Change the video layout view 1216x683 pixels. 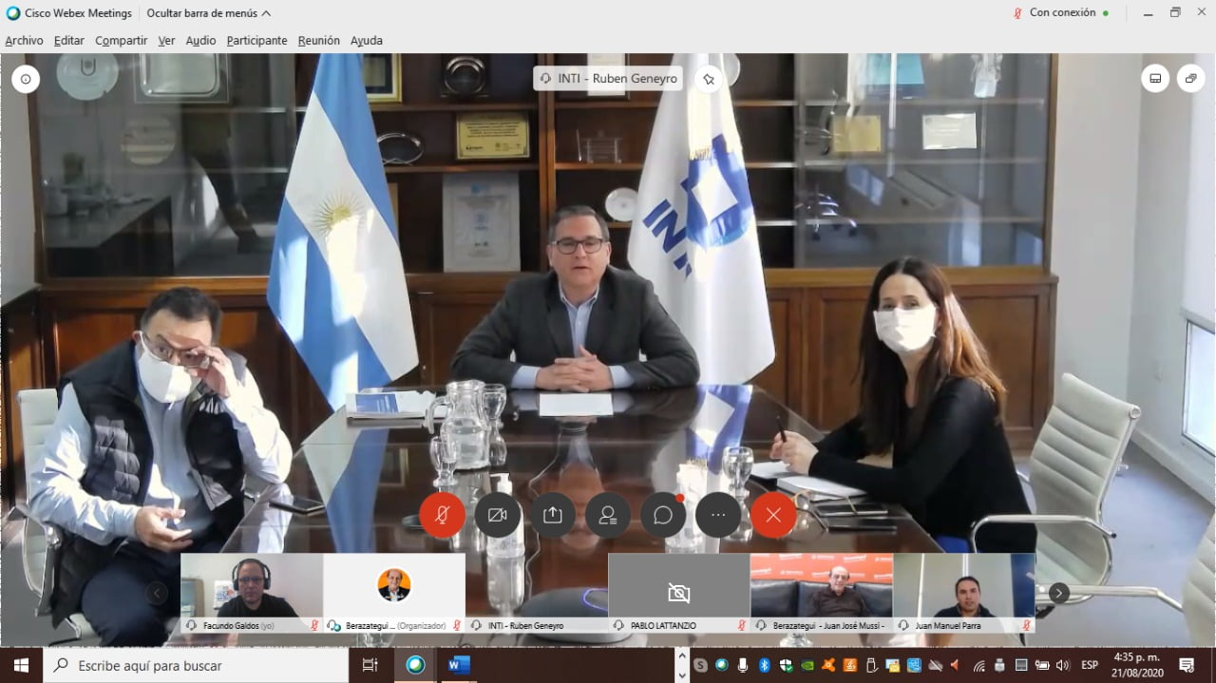1155,78
